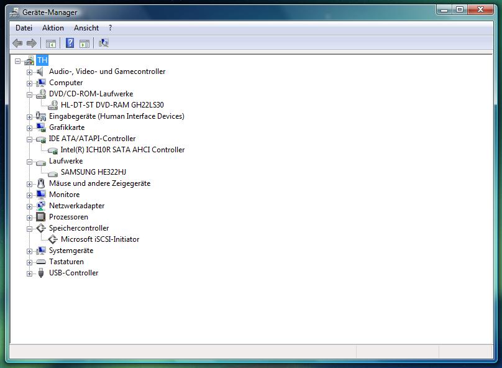The height and width of the screenshot is (368, 502).
Task: Scan for hardware changes toolbar icon
Action: click(x=104, y=43)
